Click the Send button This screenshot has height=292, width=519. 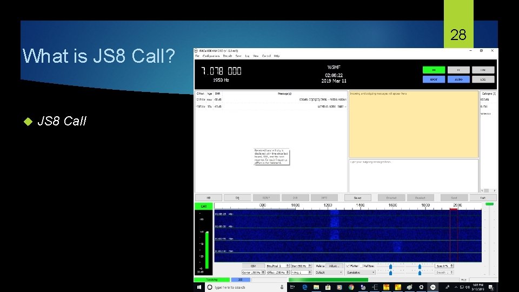[x=454, y=198]
